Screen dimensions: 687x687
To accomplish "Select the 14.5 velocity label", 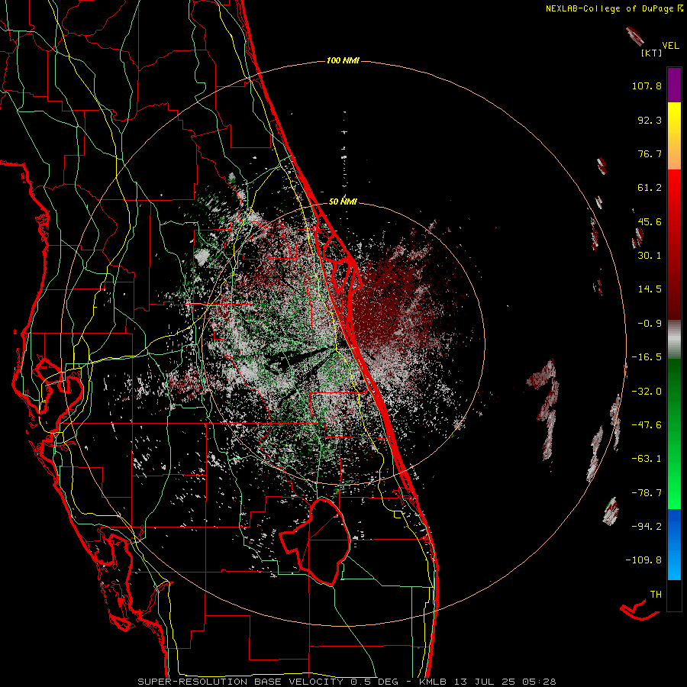I will 650,289.
